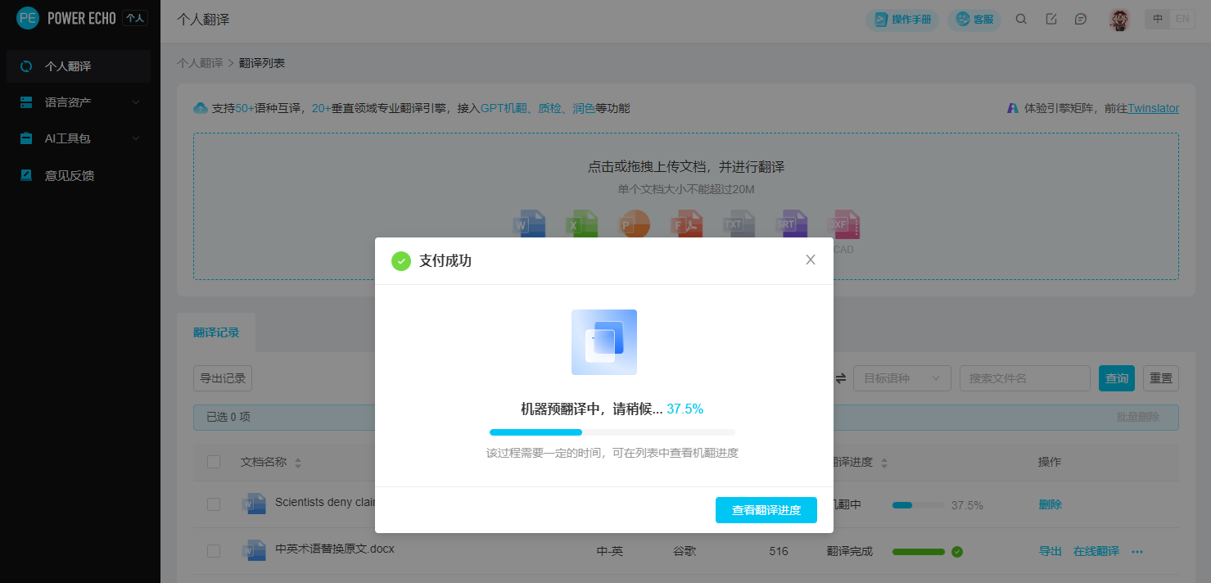Select the 中英术语替换原文.docx row checkbox
The image size is (1211, 583).
pyautogui.click(x=214, y=550)
